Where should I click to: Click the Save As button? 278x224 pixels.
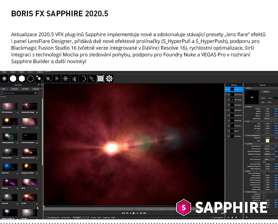[40, 72]
